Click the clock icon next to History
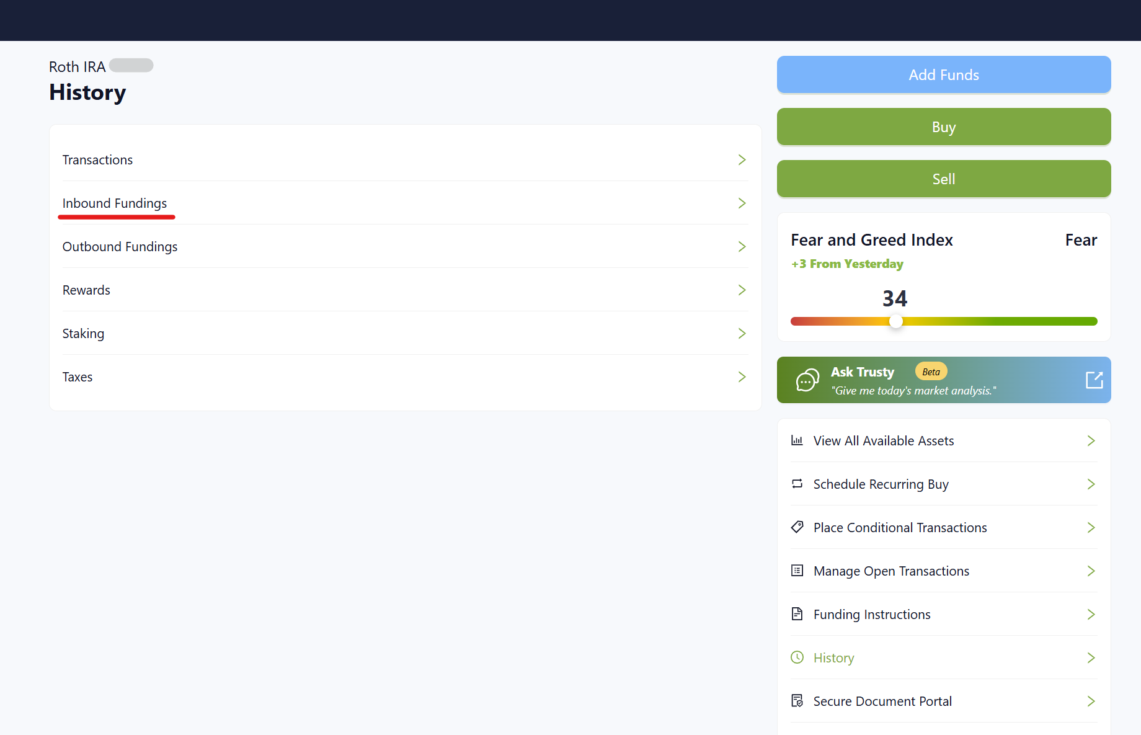 coord(797,657)
